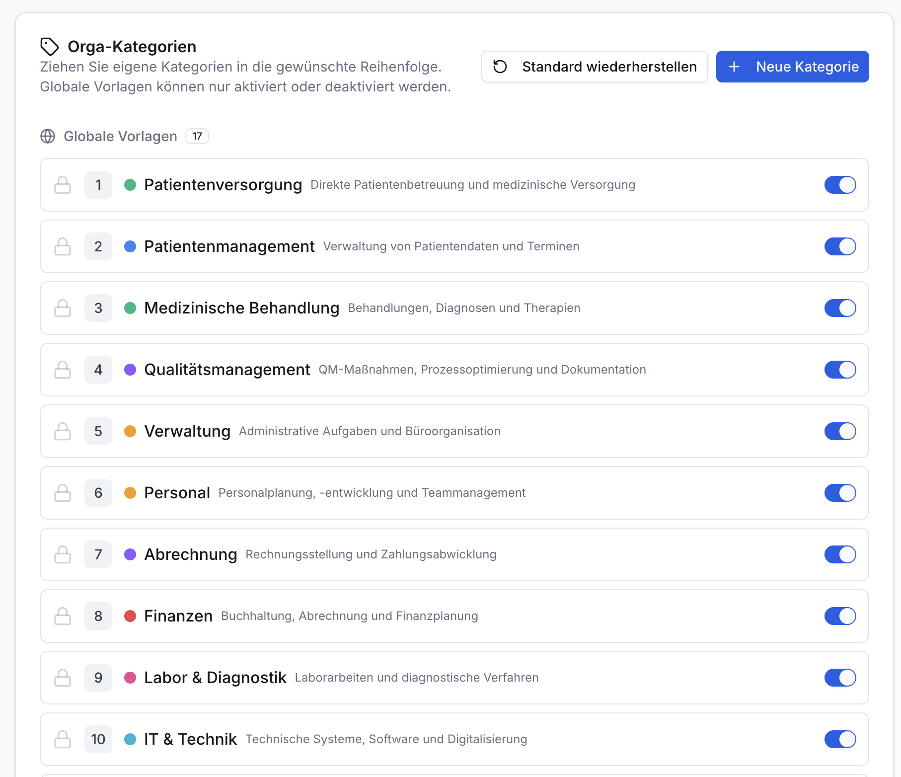Screen dimensions: 901x777
Task: Click the lock icon in the Personal row
Action: (x=63, y=493)
